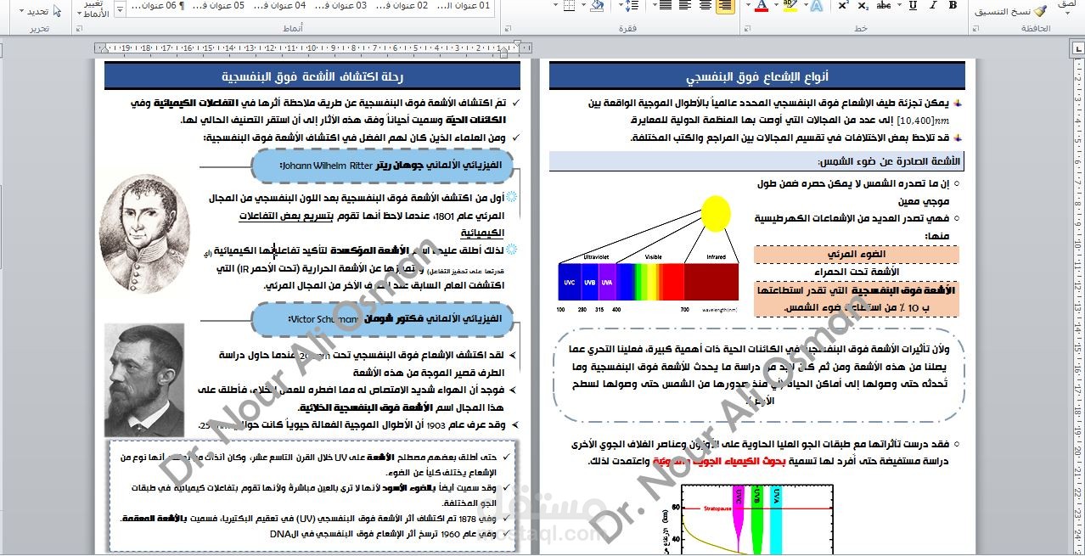
Task: Align text to the left
Action: pos(685,5)
